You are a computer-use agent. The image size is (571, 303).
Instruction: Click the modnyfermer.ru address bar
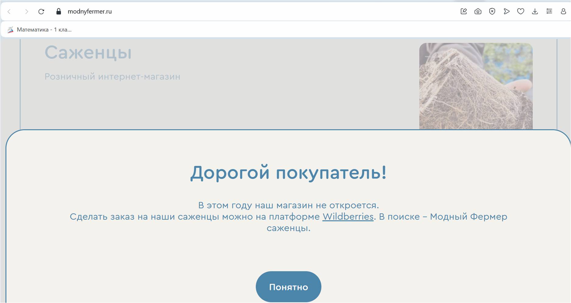(89, 12)
